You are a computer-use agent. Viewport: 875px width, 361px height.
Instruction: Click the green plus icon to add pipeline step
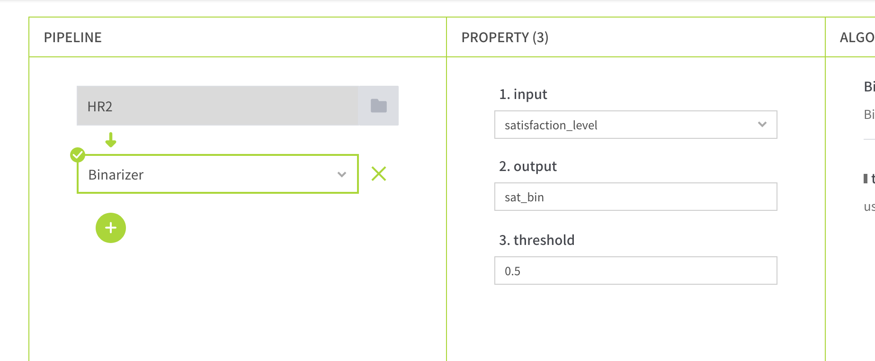pyautogui.click(x=110, y=228)
